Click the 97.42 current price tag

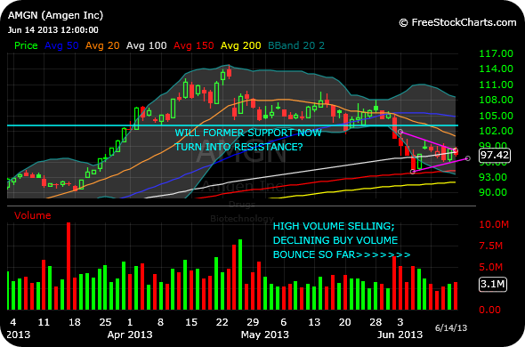click(x=494, y=156)
